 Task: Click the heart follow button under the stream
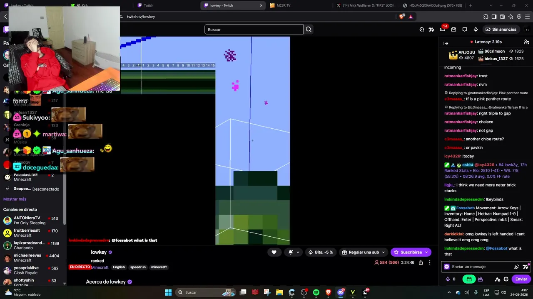click(274, 252)
